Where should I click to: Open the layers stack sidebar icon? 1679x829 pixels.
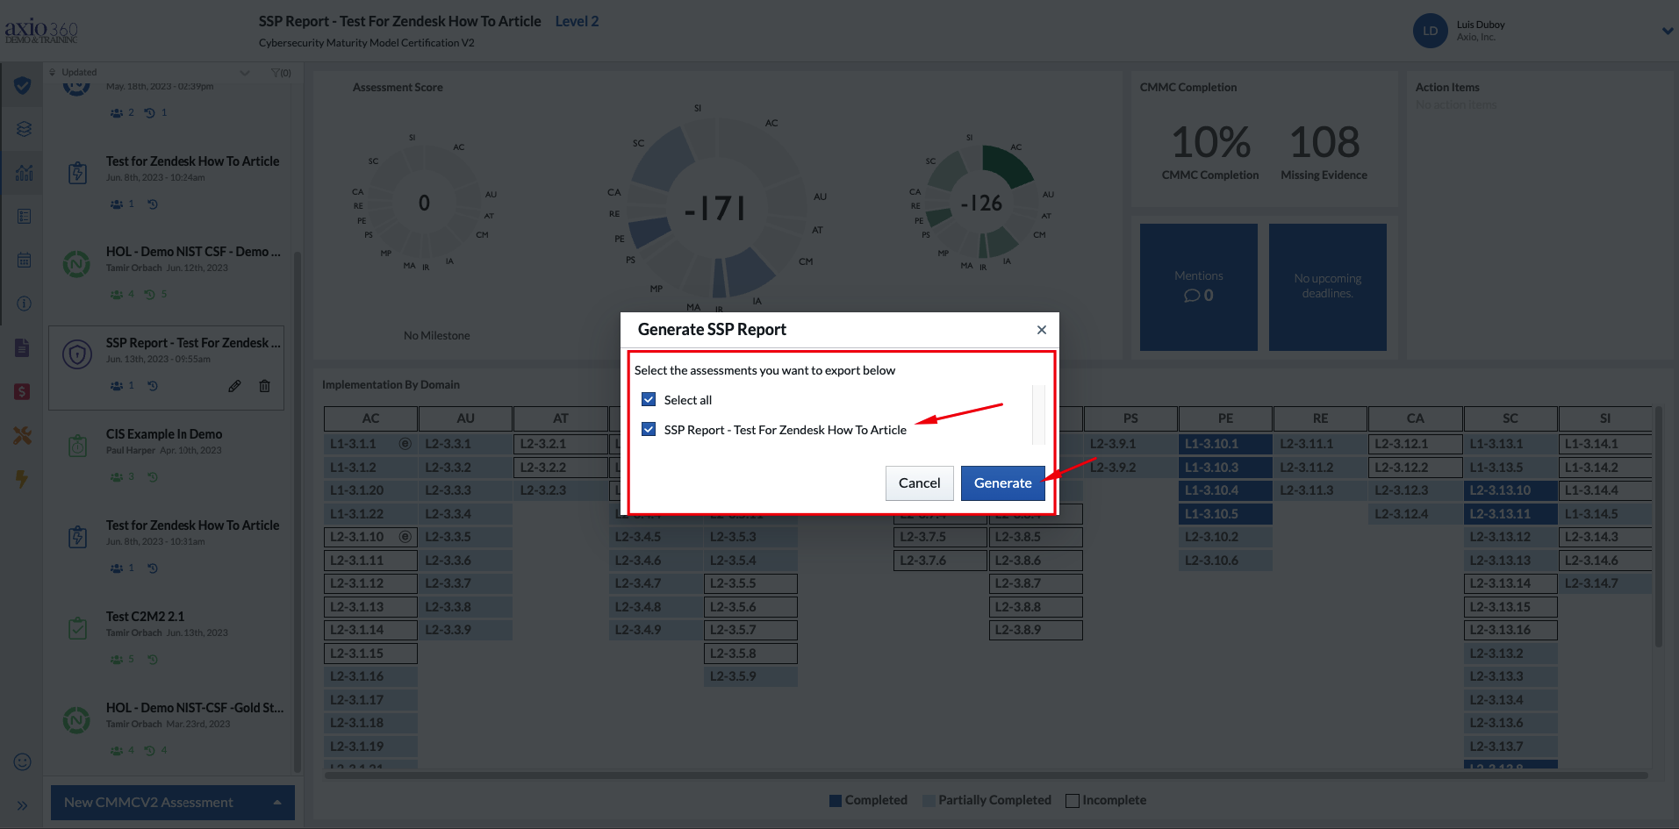pyautogui.click(x=24, y=129)
